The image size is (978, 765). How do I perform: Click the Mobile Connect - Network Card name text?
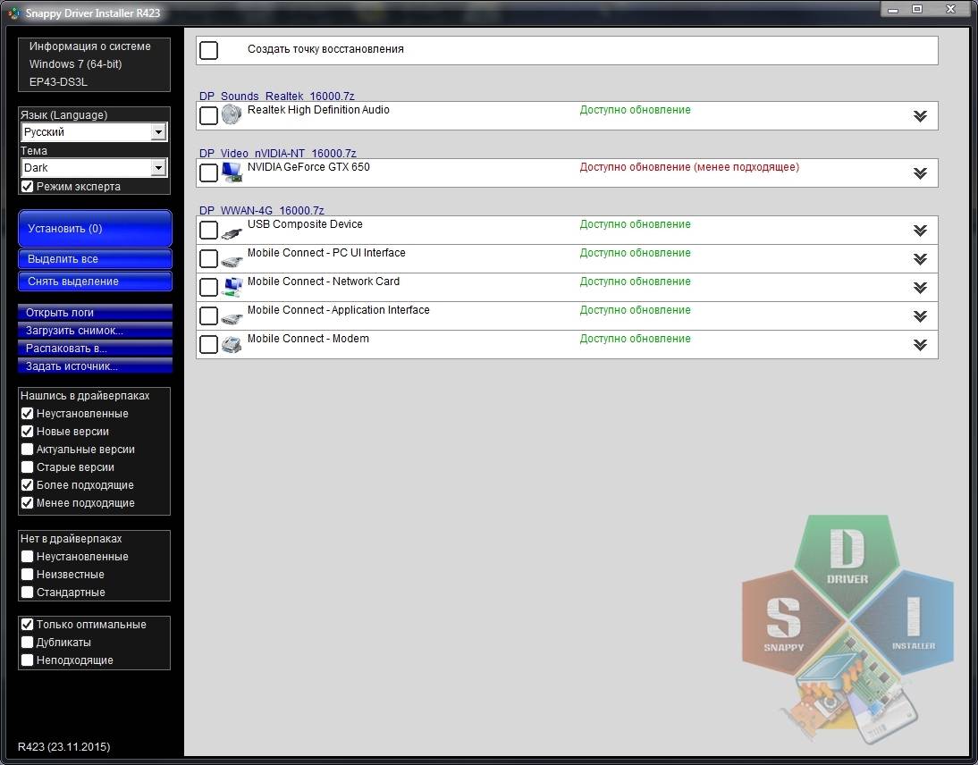(x=323, y=282)
